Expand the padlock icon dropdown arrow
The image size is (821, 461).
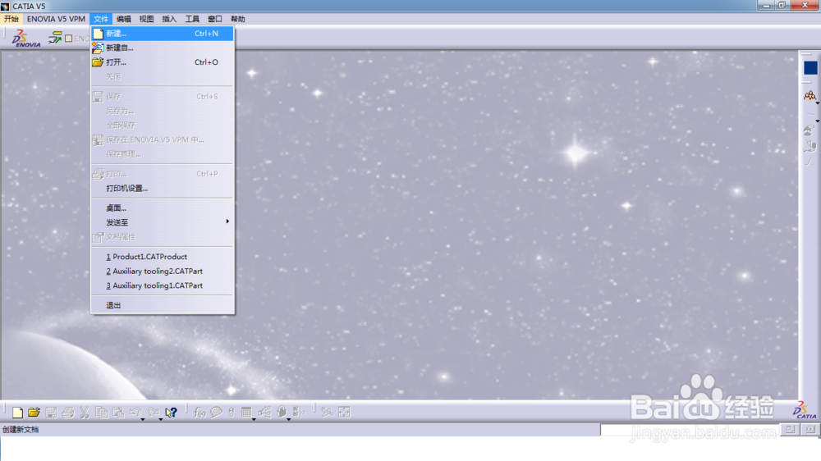point(288,419)
